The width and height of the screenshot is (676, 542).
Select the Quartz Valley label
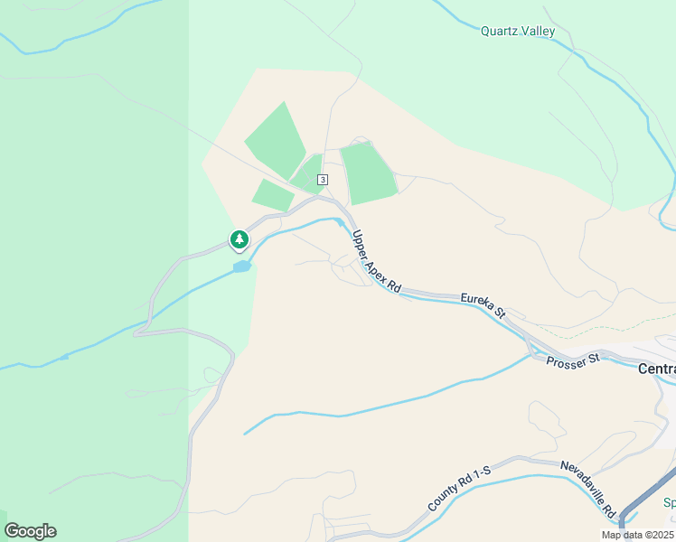click(x=517, y=31)
